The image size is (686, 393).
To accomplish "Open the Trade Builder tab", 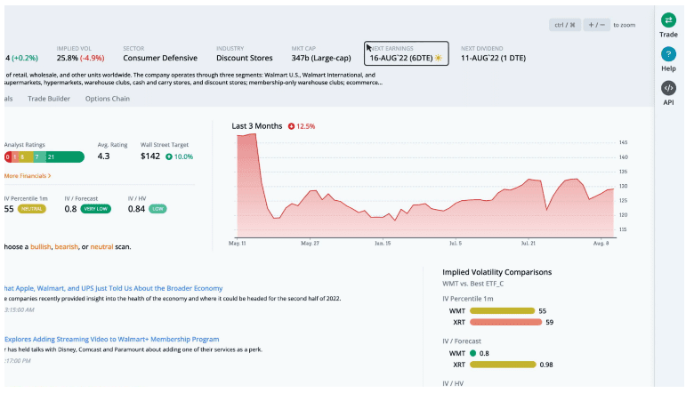I will [x=50, y=99].
